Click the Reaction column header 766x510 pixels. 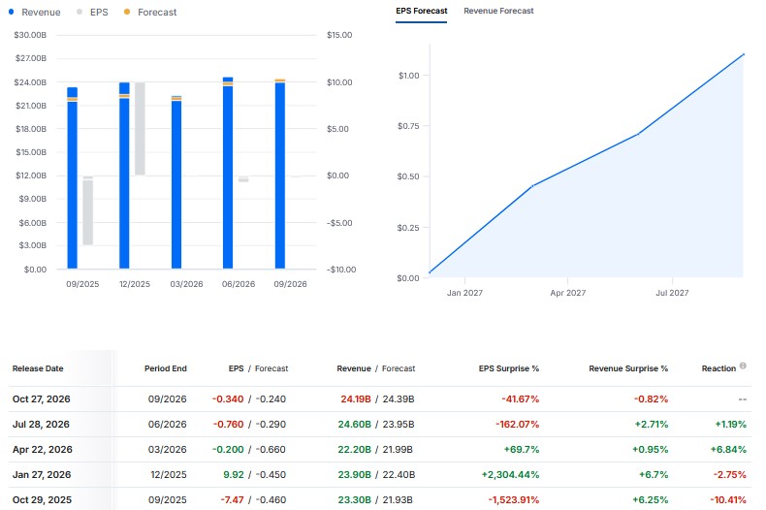click(x=718, y=368)
